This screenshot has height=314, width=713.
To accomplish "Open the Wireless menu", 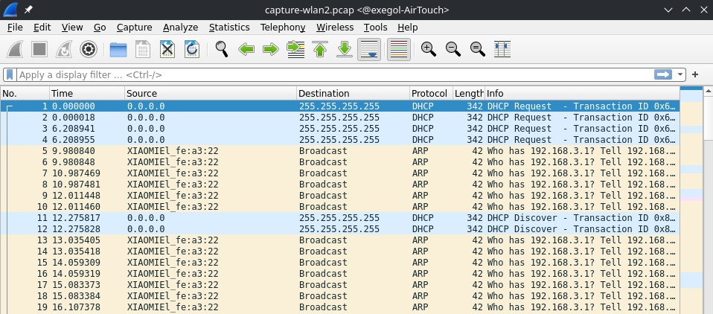I will (335, 27).
